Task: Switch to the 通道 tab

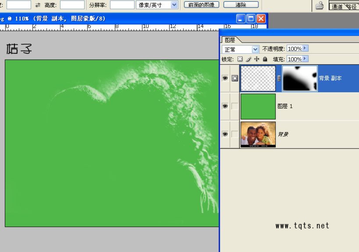Action: [x=337, y=7]
